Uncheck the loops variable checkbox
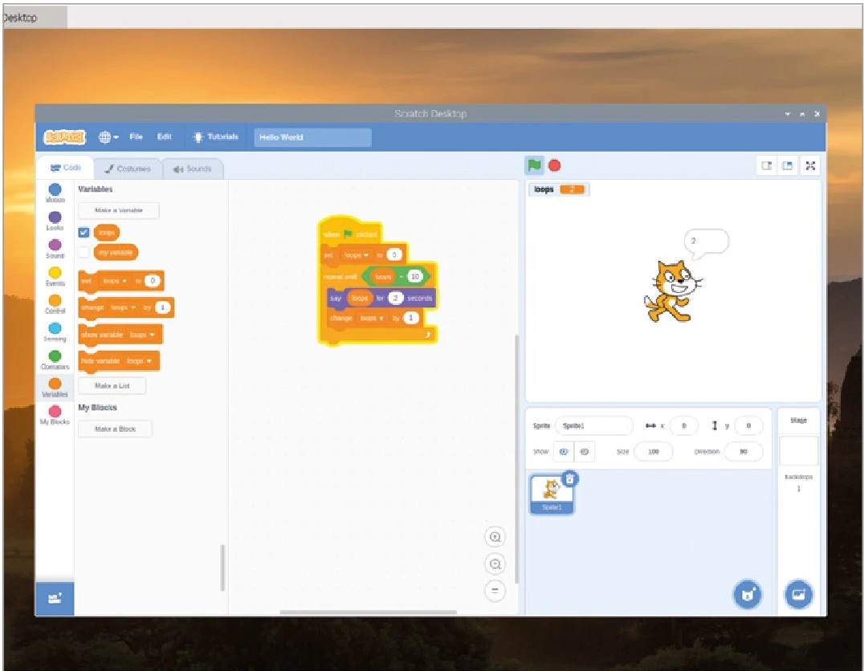This screenshot has height=671, width=864. click(84, 233)
